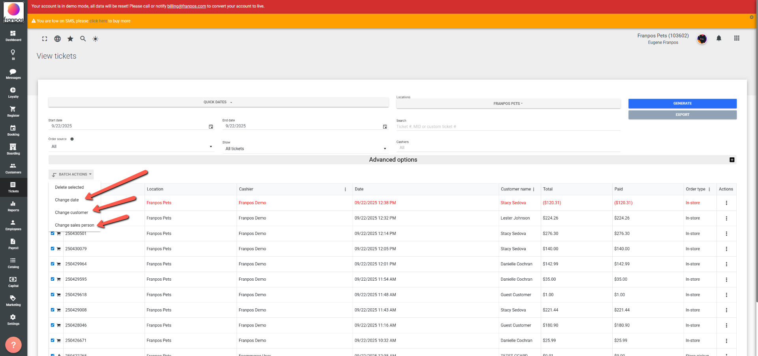Screen dimensions: 758x356
Task: Click the ticket search input field
Action: (x=508, y=127)
